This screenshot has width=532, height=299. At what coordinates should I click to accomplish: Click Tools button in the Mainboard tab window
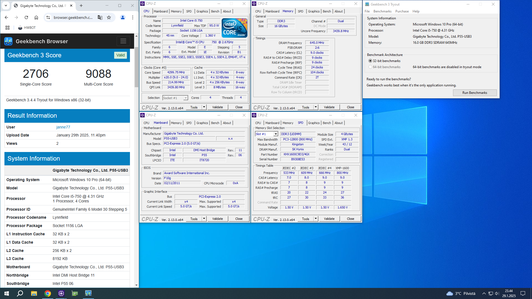pos(194,219)
